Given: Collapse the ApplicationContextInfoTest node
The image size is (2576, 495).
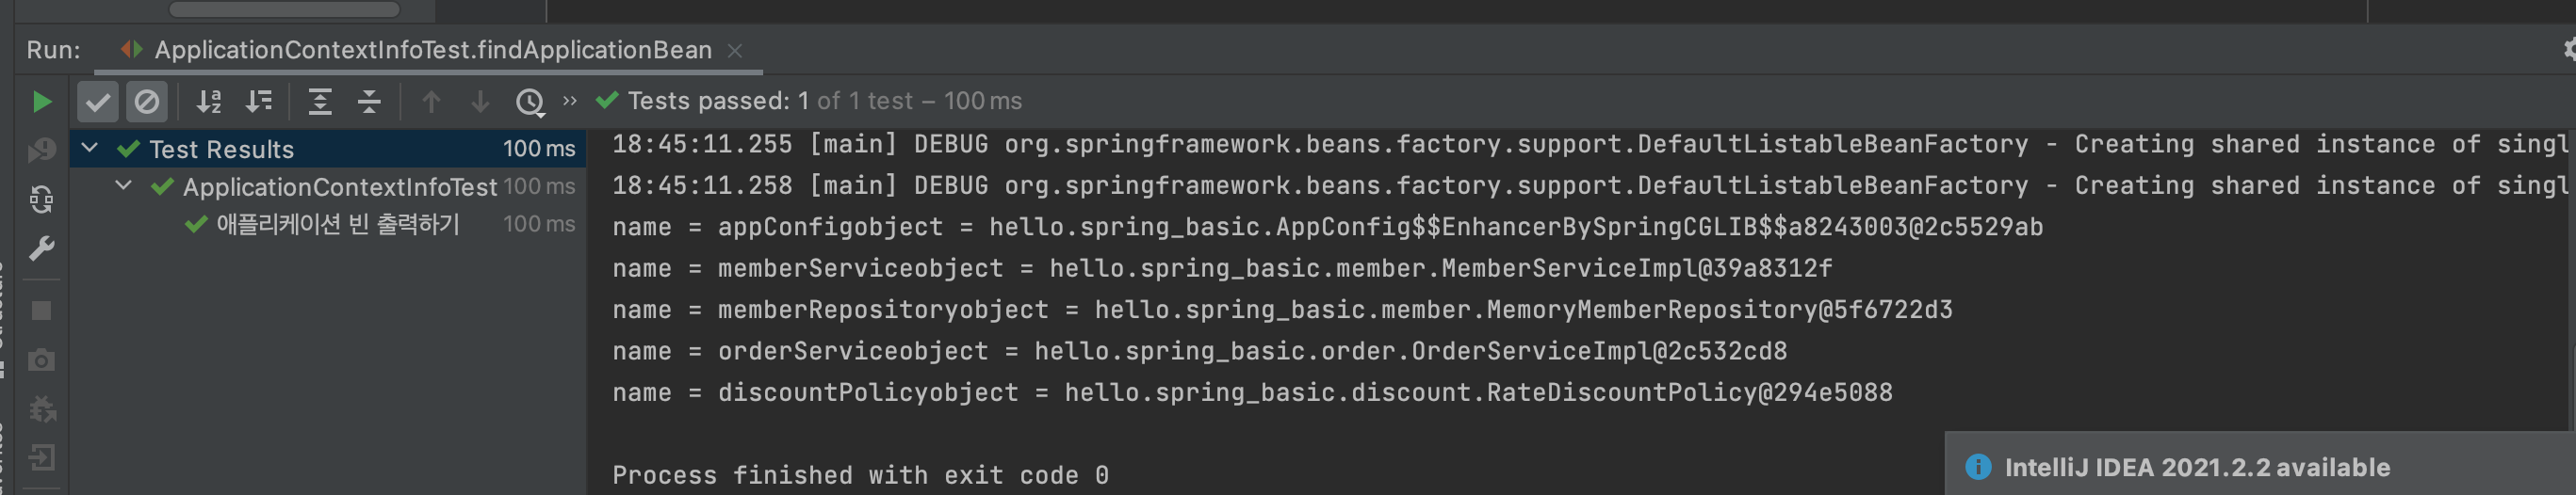Looking at the screenshot, I should (124, 185).
